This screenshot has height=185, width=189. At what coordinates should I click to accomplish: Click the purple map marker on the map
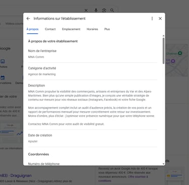coord(173,61)
